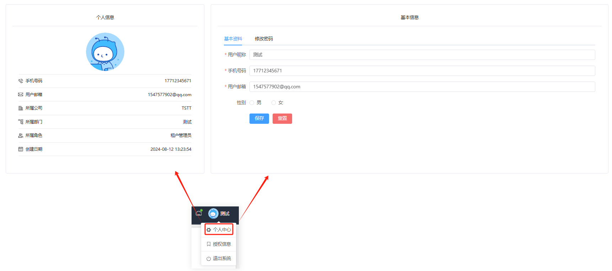
Task: Choose 退出系统 to log out
Action: pyautogui.click(x=219, y=259)
